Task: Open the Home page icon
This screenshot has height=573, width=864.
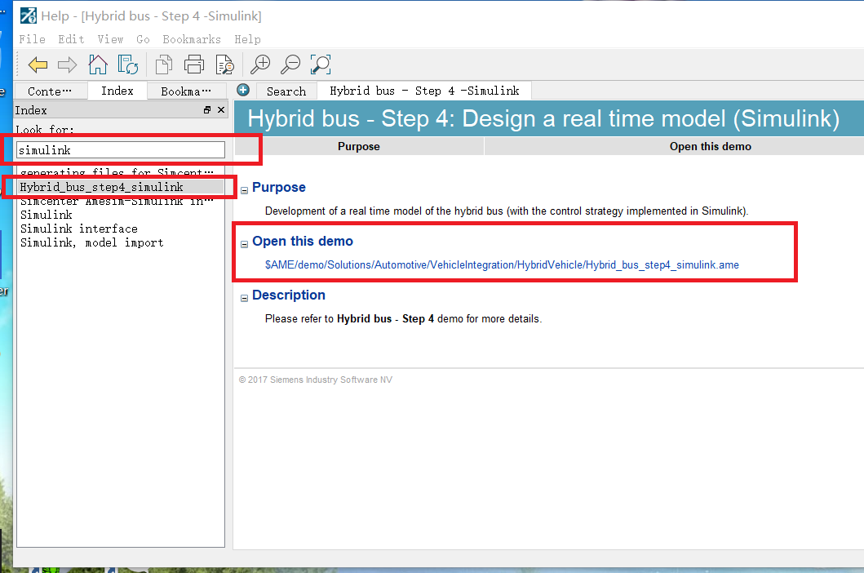Action: pyautogui.click(x=98, y=64)
